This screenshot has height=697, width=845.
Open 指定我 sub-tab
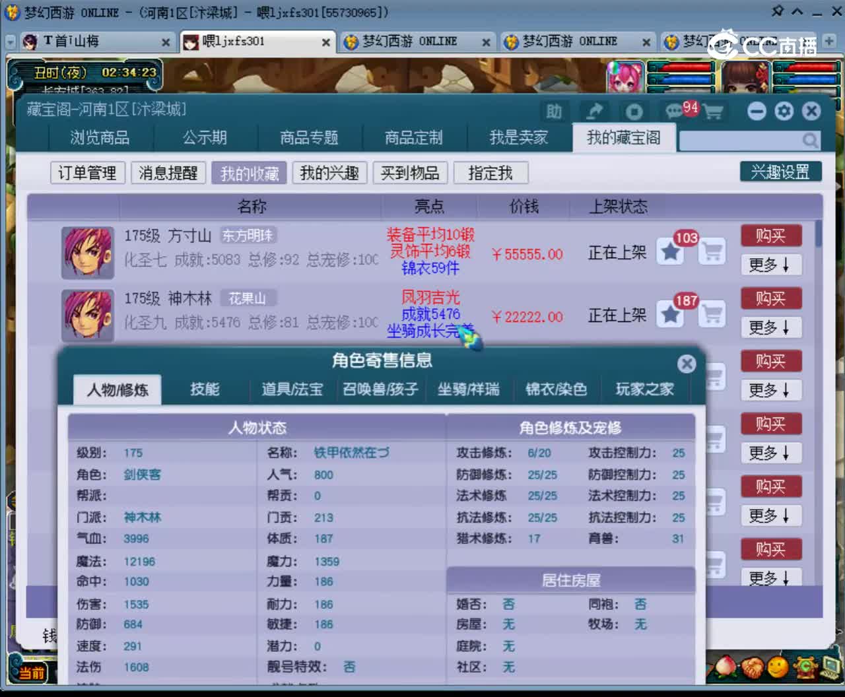[490, 173]
